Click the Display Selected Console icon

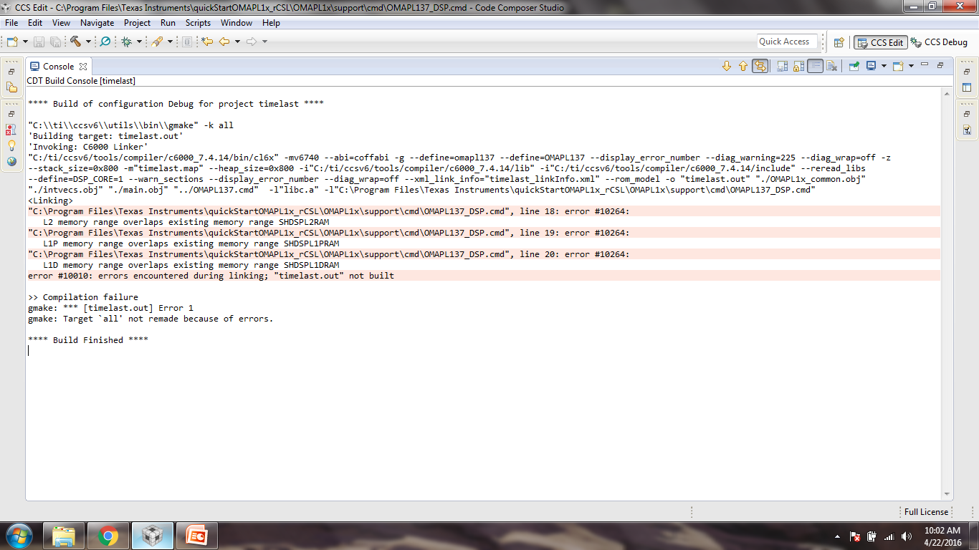(871, 66)
